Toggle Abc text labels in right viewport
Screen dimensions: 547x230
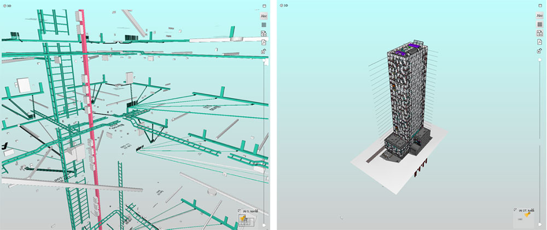coord(539,16)
